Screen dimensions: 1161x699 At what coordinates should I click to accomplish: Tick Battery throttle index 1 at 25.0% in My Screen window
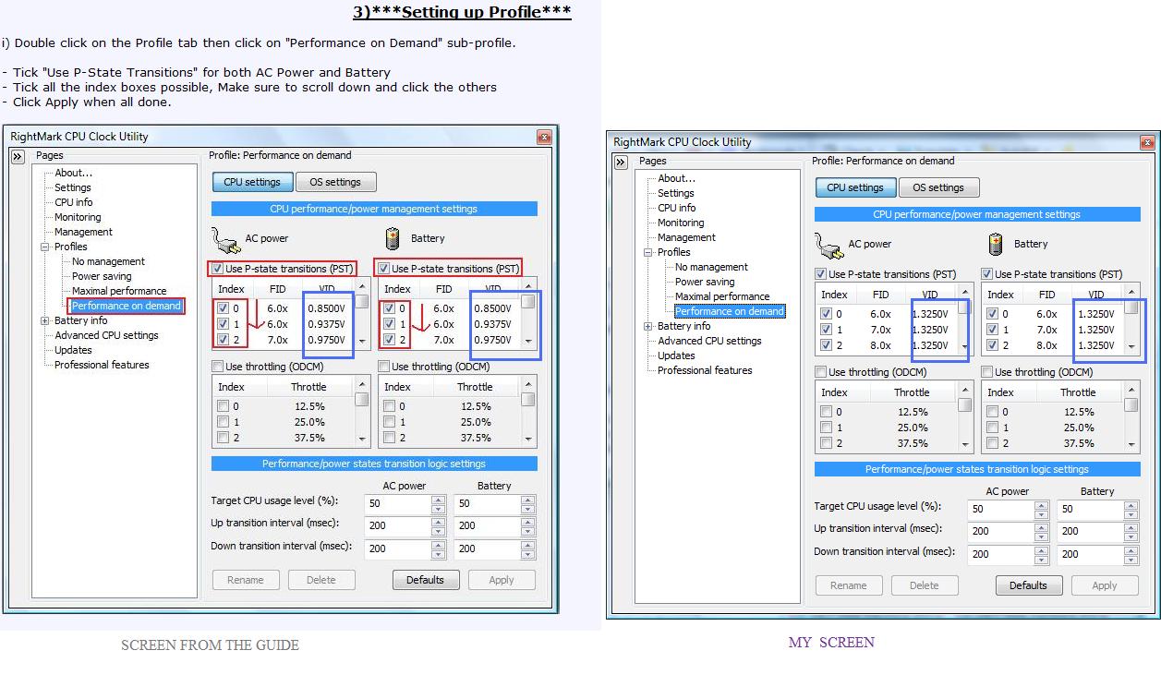(x=992, y=428)
